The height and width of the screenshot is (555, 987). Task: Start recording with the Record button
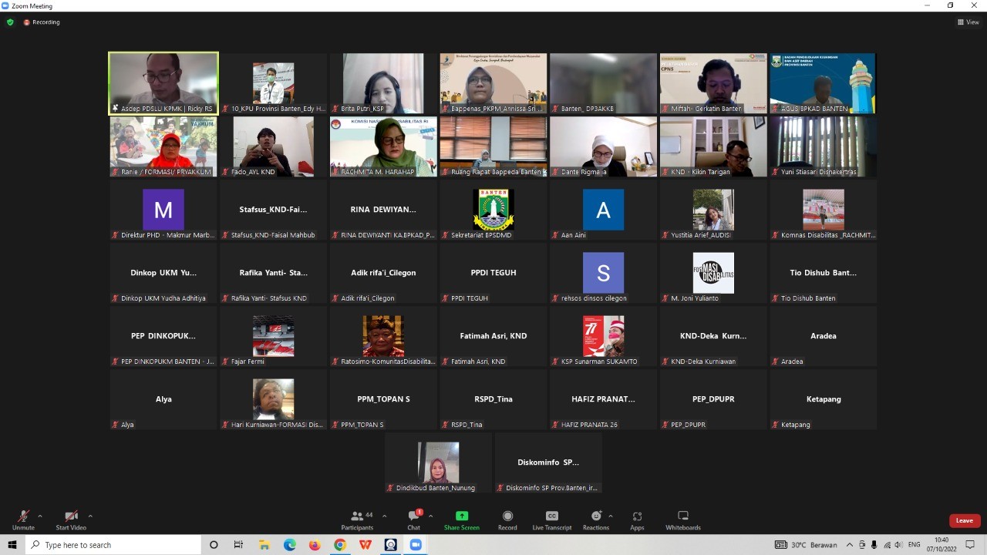pyautogui.click(x=507, y=520)
